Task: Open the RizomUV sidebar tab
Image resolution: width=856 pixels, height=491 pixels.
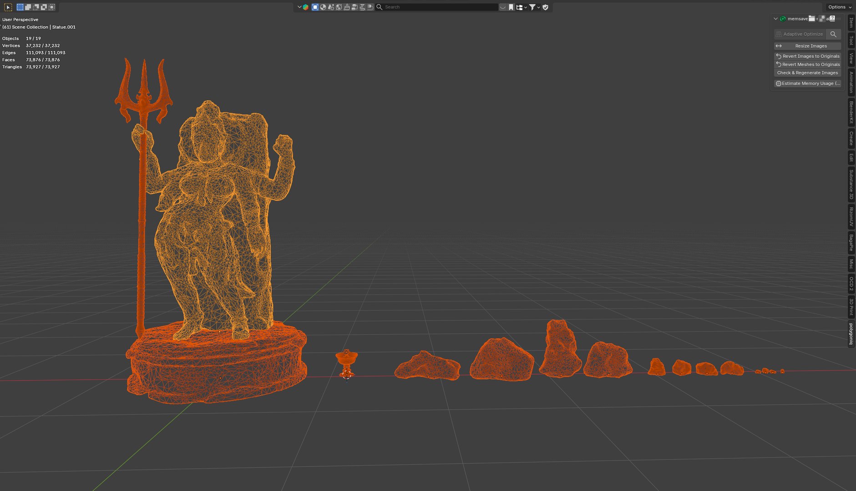Action: [x=851, y=217]
